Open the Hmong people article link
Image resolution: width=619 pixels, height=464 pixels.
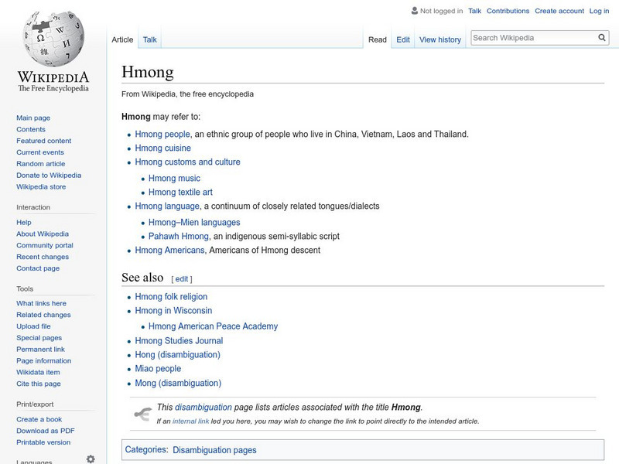click(162, 134)
